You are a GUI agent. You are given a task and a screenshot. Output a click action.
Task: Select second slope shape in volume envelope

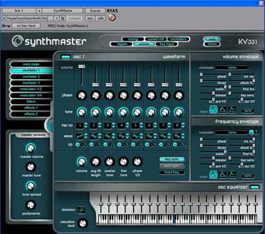point(223,109)
